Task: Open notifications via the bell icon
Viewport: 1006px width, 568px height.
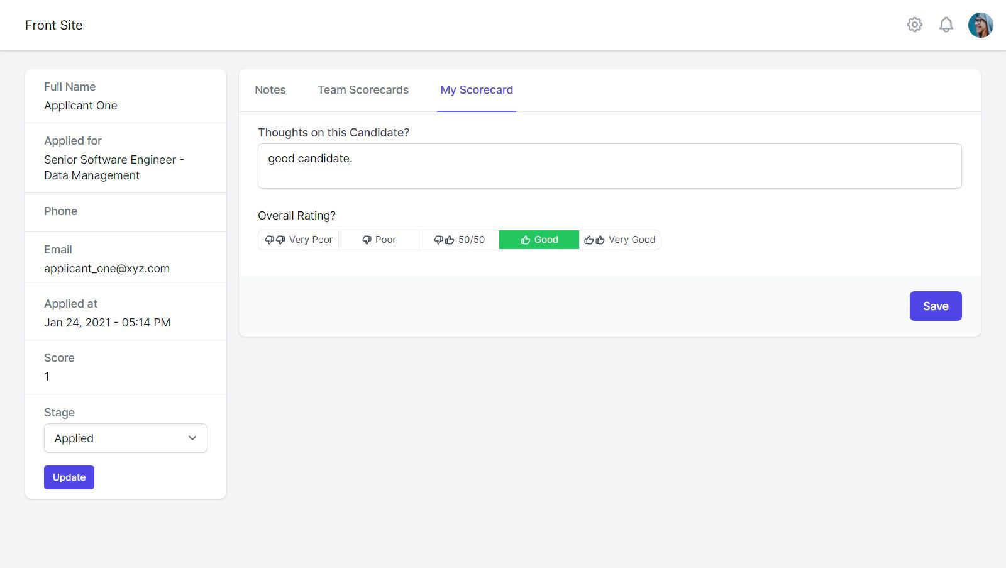Action: point(946,25)
